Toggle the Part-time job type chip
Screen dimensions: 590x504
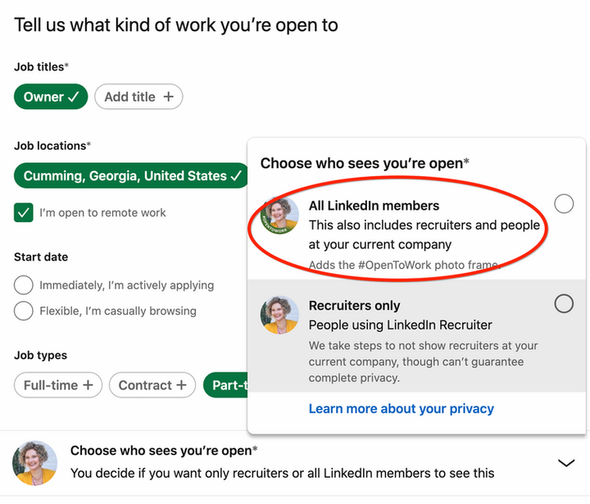[x=226, y=385]
